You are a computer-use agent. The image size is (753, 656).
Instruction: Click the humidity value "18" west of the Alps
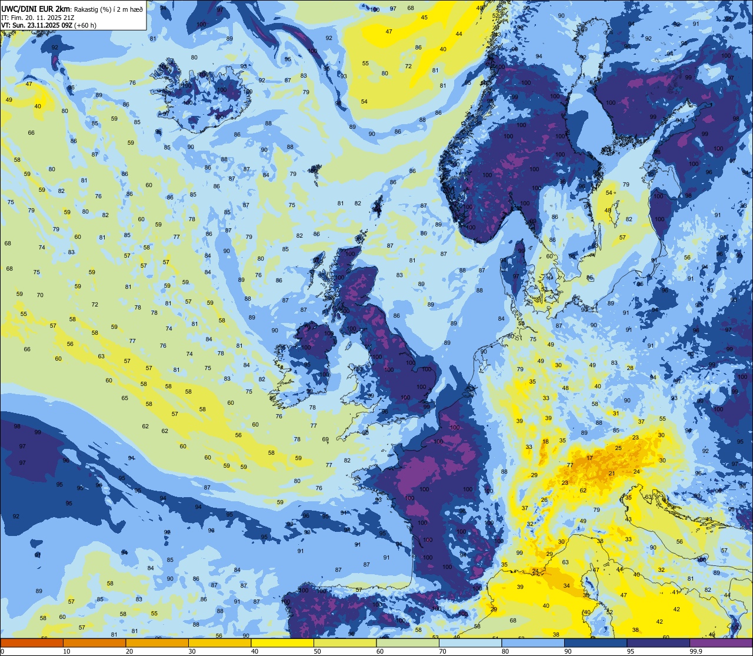click(545, 441)
